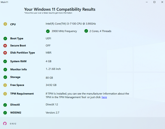Click the 'WDDM2' label

16,113
